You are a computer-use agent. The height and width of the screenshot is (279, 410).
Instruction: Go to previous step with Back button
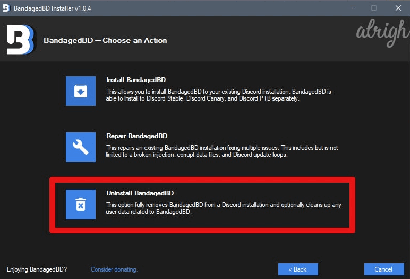pyautogui.click(x=298, y=269)
